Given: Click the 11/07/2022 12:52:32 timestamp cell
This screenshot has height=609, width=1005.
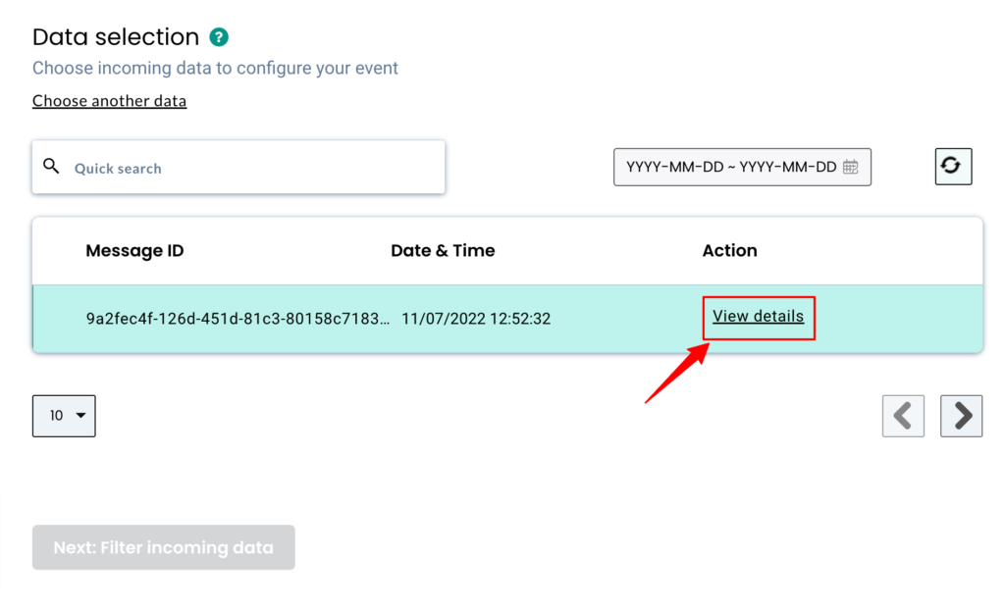Looking at the screenshot, I should [476, 319].
